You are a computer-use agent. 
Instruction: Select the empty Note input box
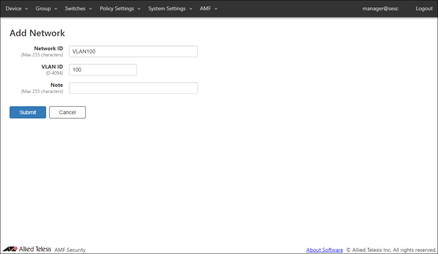coord(133,88)
